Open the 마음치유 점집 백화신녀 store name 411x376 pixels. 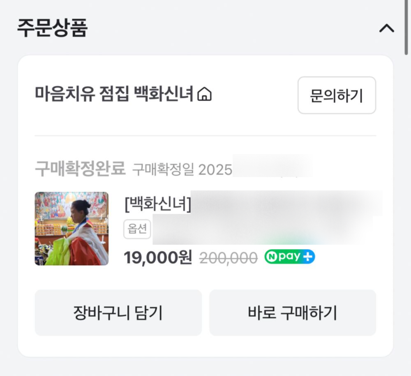(x=114, y=94)
